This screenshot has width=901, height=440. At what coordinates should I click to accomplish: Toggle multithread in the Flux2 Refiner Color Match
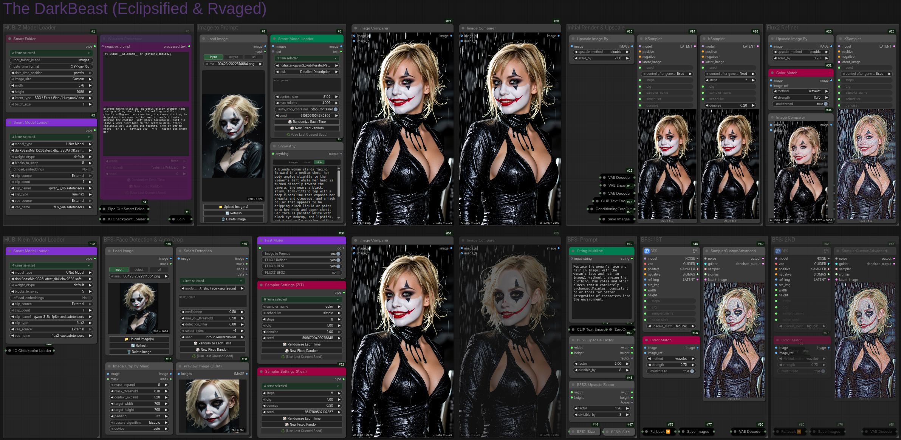coord(825,104)
